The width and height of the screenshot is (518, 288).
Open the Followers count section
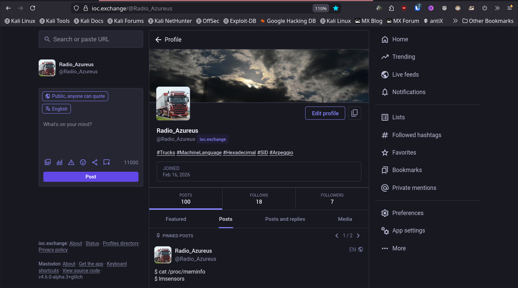332,199
